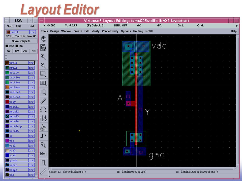Screen dimensions: 242x181
Task: Select the Polygon drawing tool icon
Action: click(44, 145)
